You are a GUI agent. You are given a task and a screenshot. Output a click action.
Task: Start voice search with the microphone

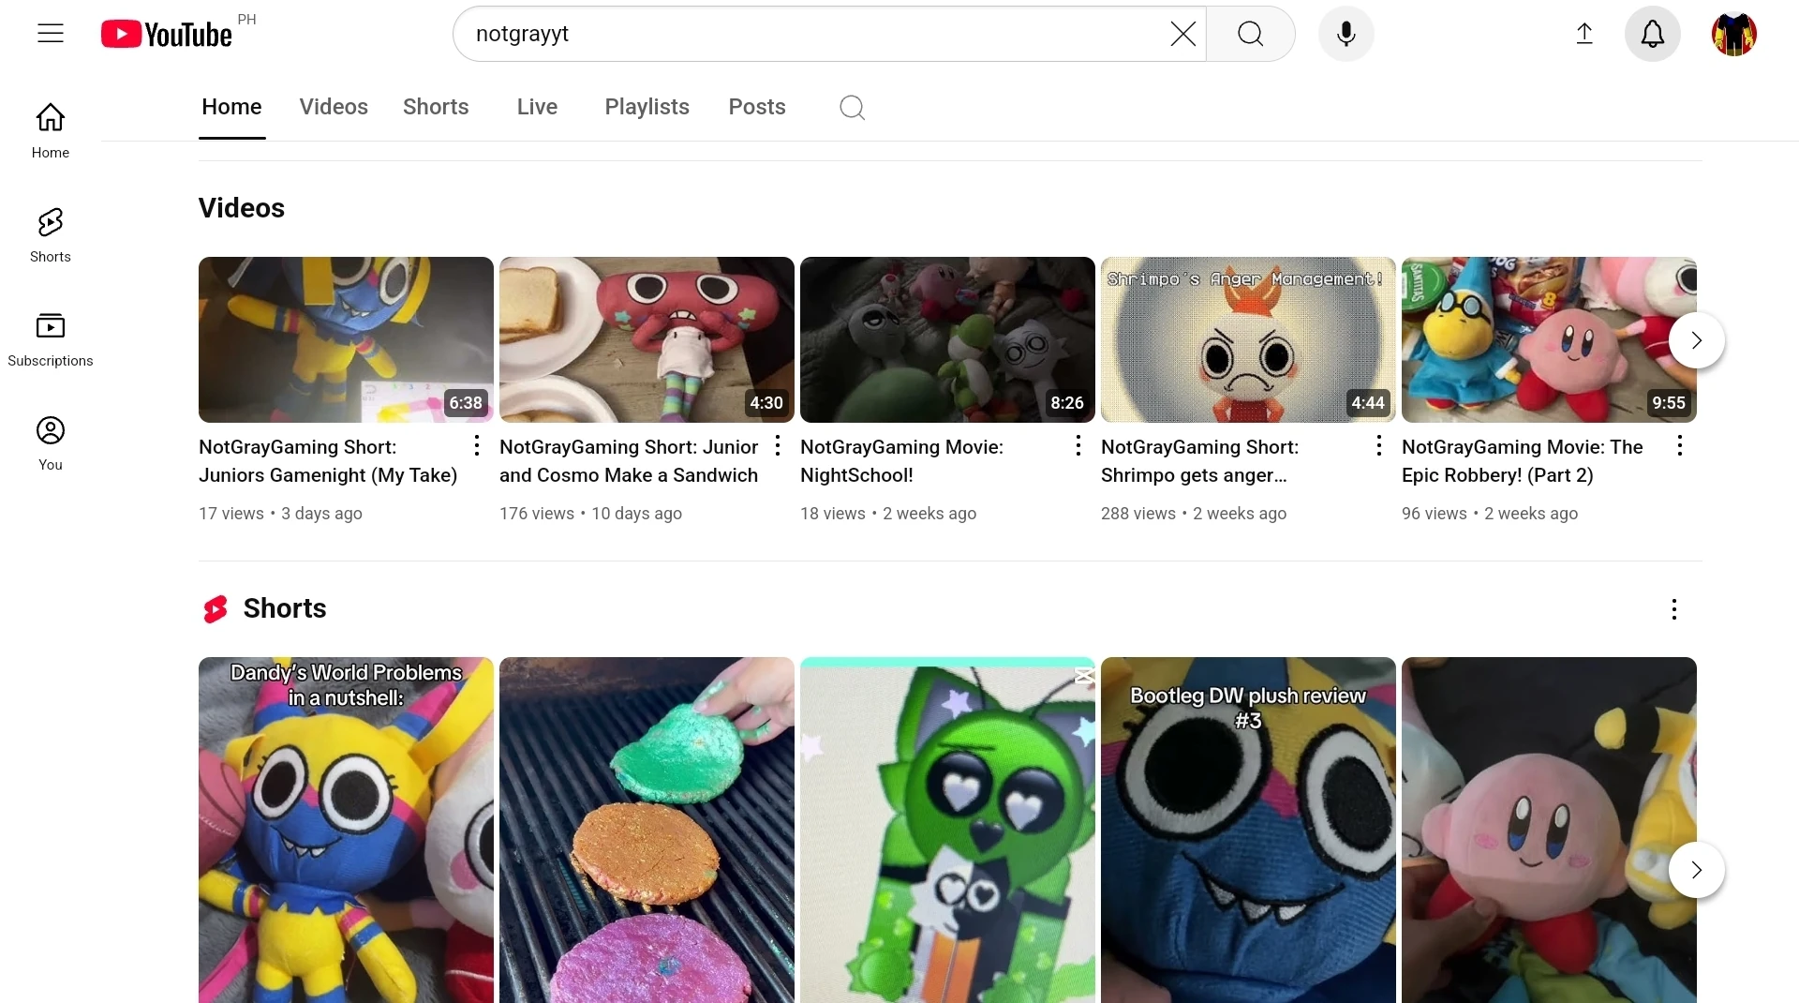tap(1346, 34)
